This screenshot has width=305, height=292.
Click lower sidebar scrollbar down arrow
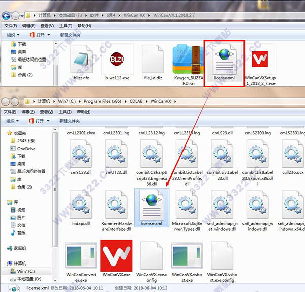click(x=55, y=280)
